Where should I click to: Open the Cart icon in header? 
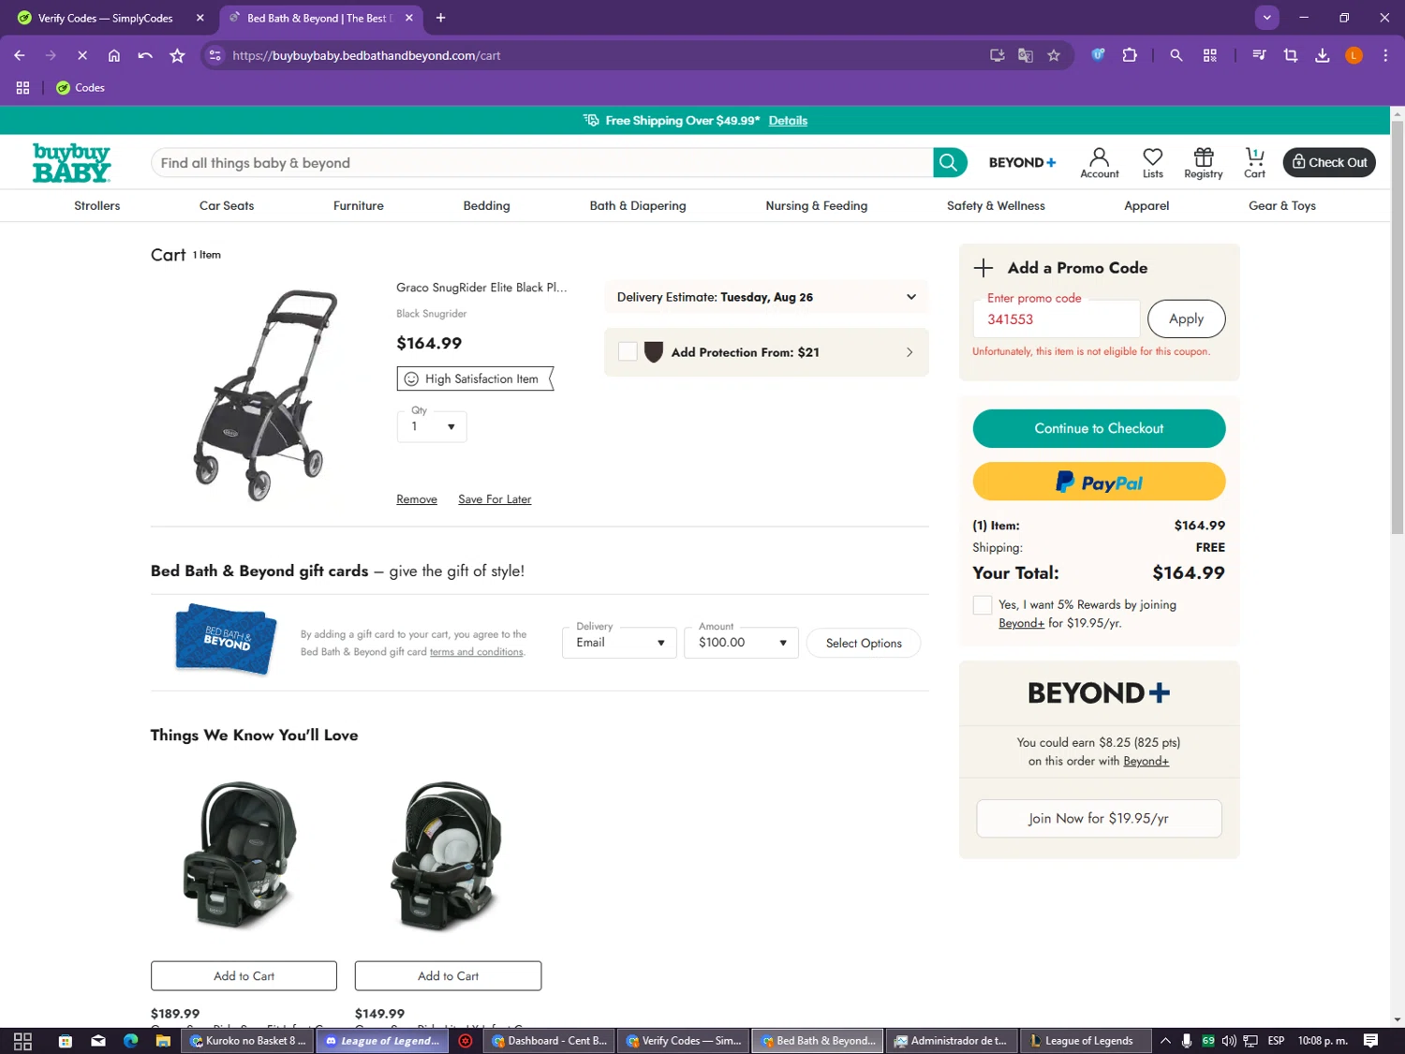[1254, 163]
